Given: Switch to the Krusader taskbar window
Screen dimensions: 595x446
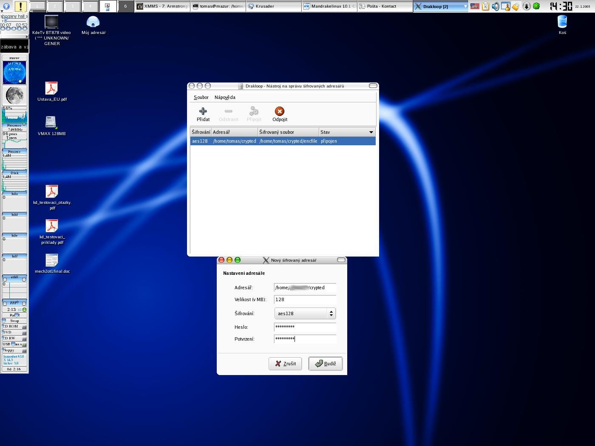Looking at the screenshot, I should (x=273, y=6).
